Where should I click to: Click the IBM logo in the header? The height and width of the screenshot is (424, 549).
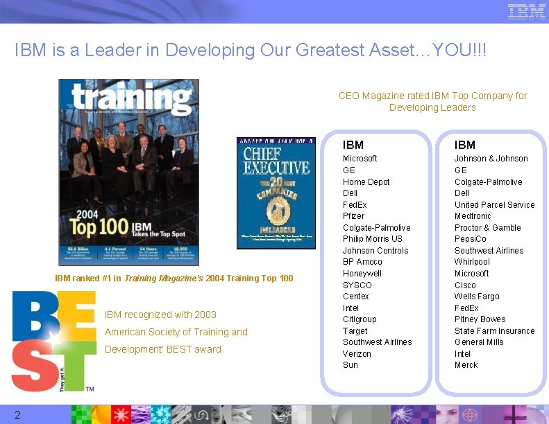tap(526, 12)
